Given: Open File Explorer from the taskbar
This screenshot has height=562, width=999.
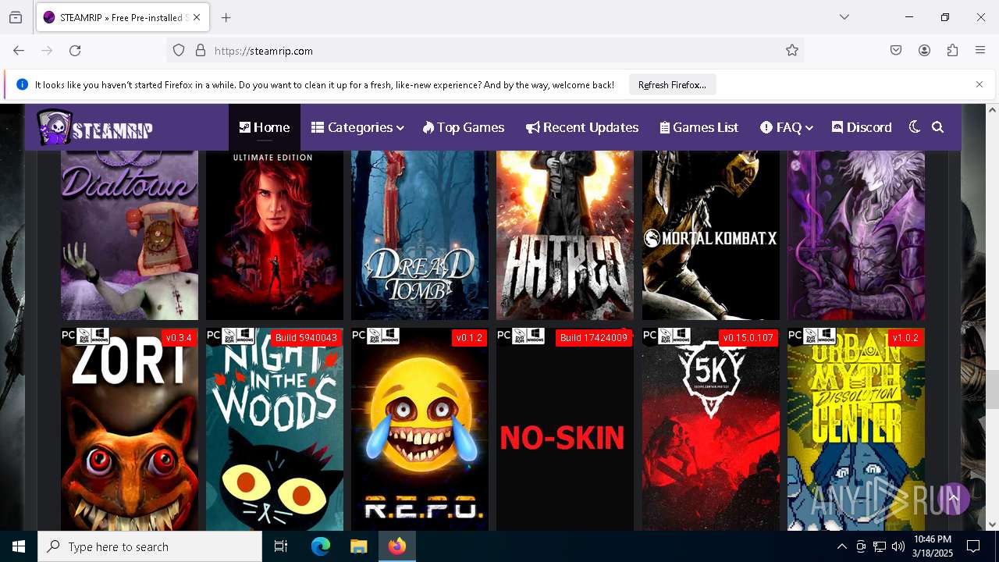Looking at the screenshot, I should (x=359, y=546).
